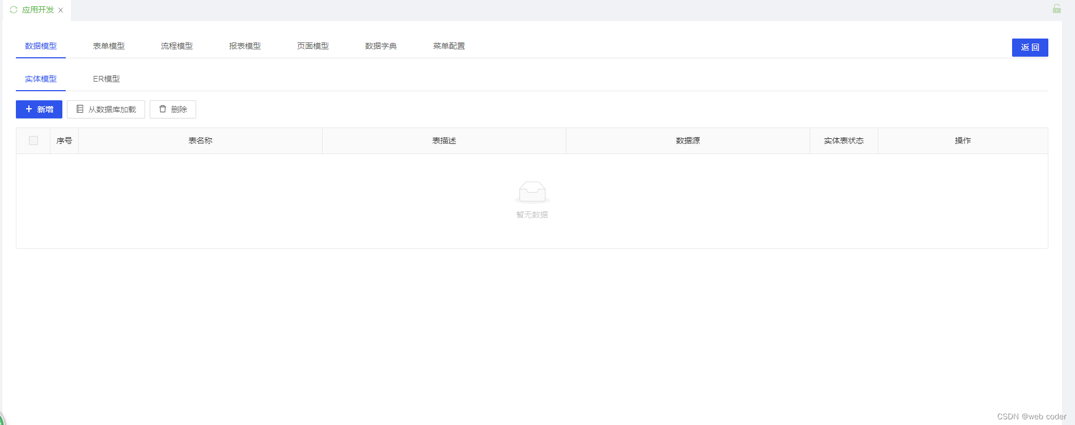Click the 表名称 column header
The height and width of the screenshot is (425, 1075).
(201, 141)
